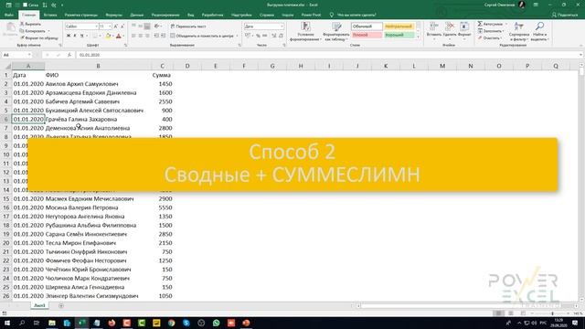Click the comma style (thousands separator) icon
The width and height of the screenshot is (585, 329).
coord(264,36)
